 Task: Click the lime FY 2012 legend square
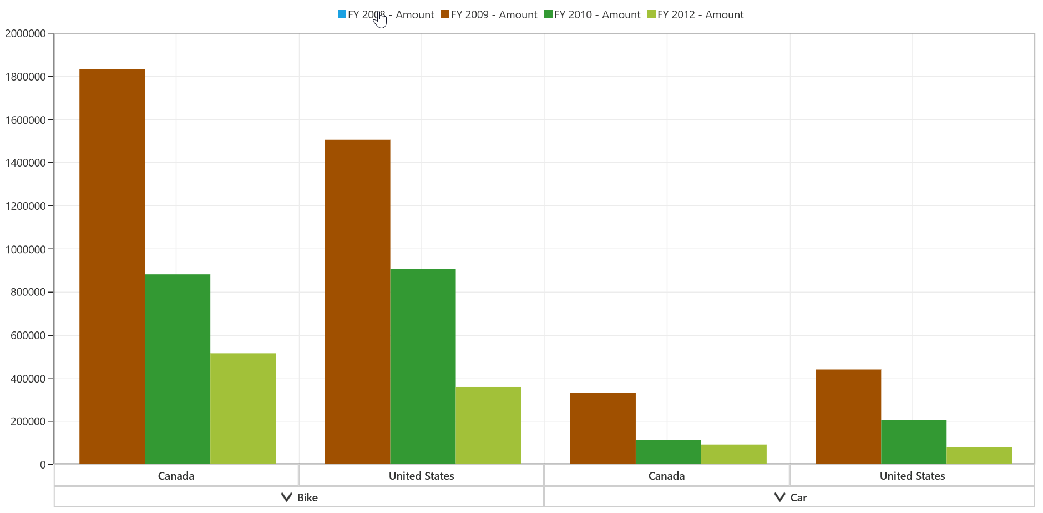point(651,14)
